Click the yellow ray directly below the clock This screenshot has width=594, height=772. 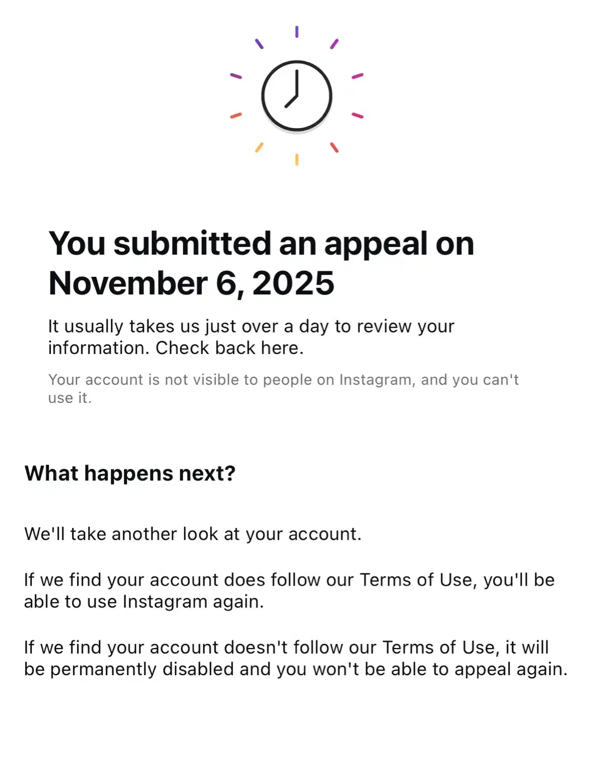point(297,160)
